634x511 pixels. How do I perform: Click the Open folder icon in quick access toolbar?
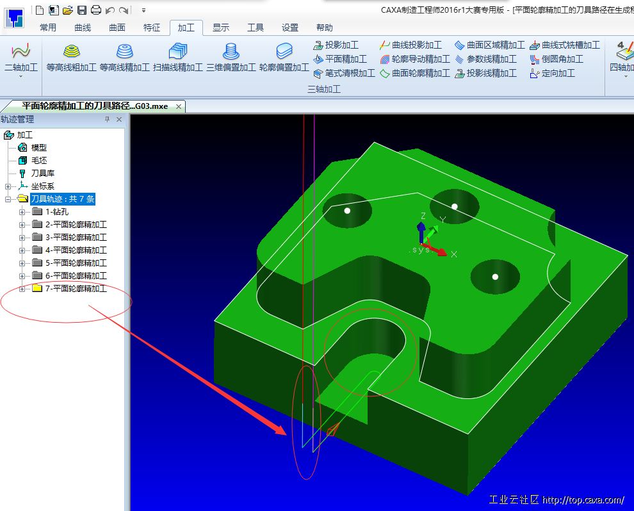(x=67, y=10)
